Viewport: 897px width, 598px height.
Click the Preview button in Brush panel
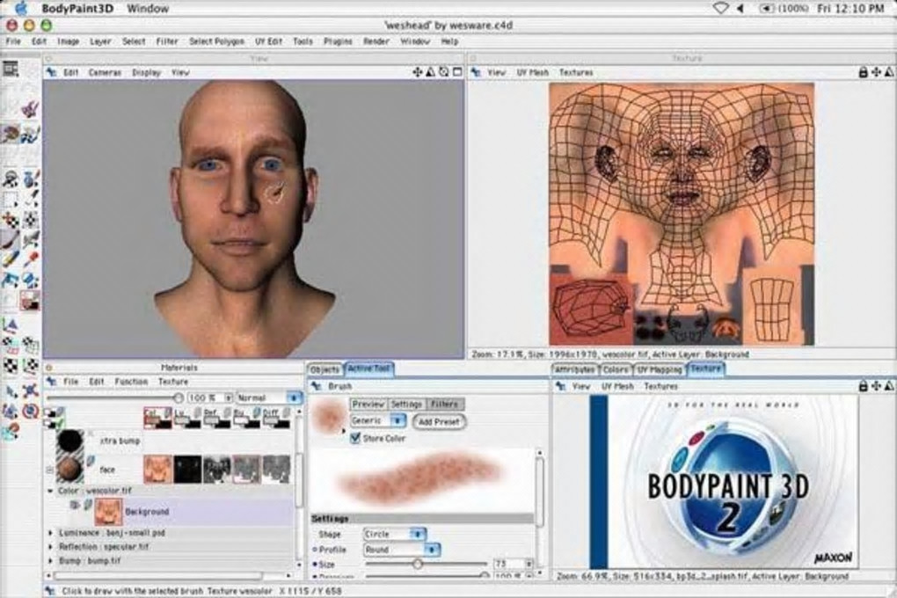click(368, 404)
